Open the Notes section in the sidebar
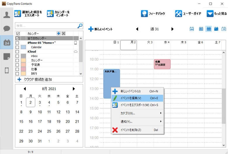 click(7, 57)
